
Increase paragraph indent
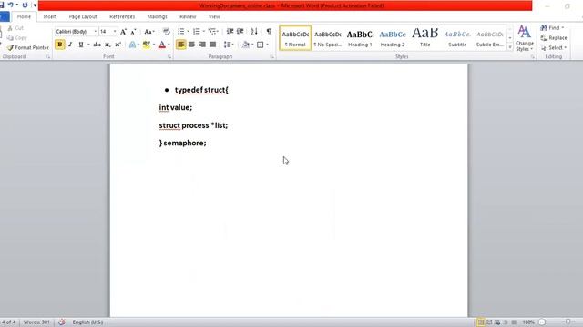point(240,32)
